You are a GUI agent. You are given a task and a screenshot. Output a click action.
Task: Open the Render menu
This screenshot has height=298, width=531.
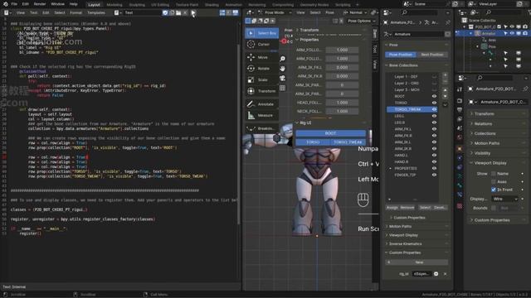[40, 4]
